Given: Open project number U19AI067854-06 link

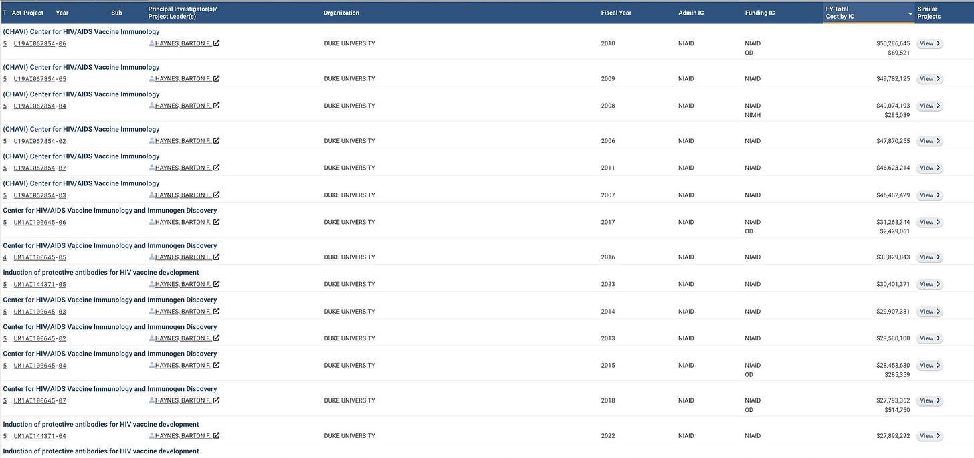Looking at the screenshot, I should 39,44.
